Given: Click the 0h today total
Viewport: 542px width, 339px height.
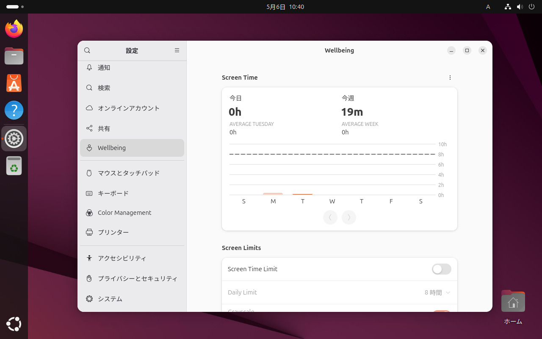Looking at the screenshot, I should (235, 112).
